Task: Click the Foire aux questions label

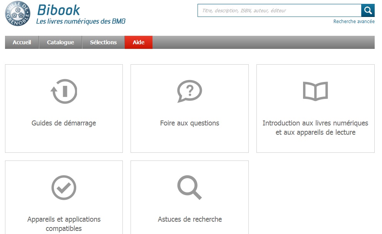Action: pyautogui.click(x=189, y=123)
